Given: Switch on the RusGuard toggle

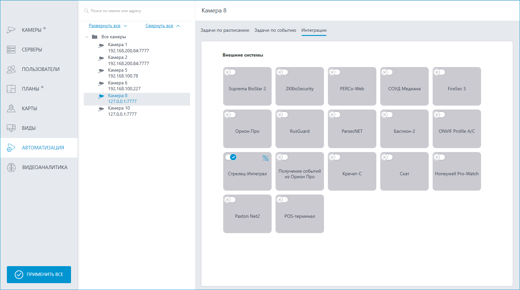Looking at the screenshot, I should pyautogui.click(x=282, y=115).
